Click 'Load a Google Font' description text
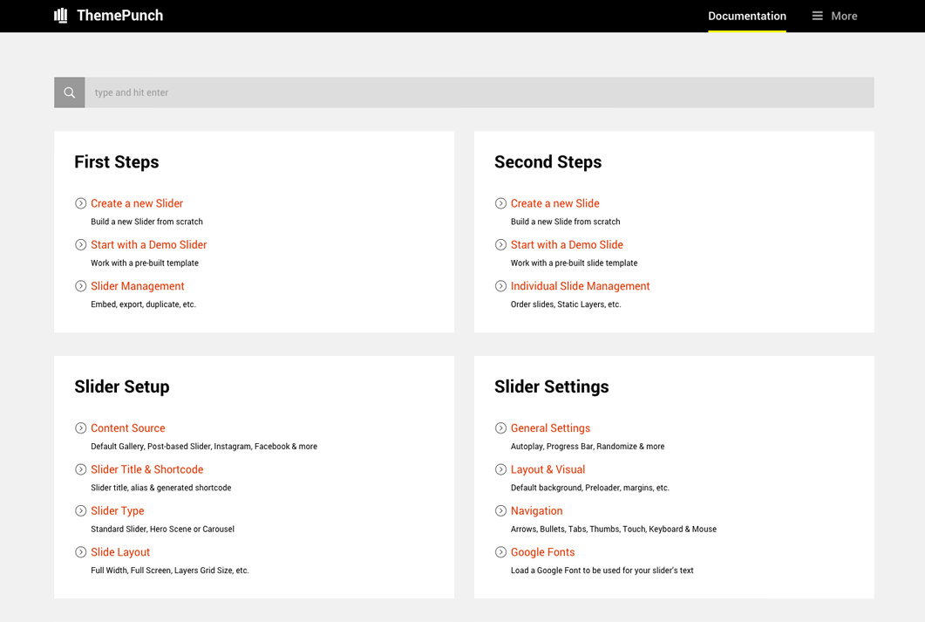This screenshot has width=925, height=622. click(x=602, y=571)
